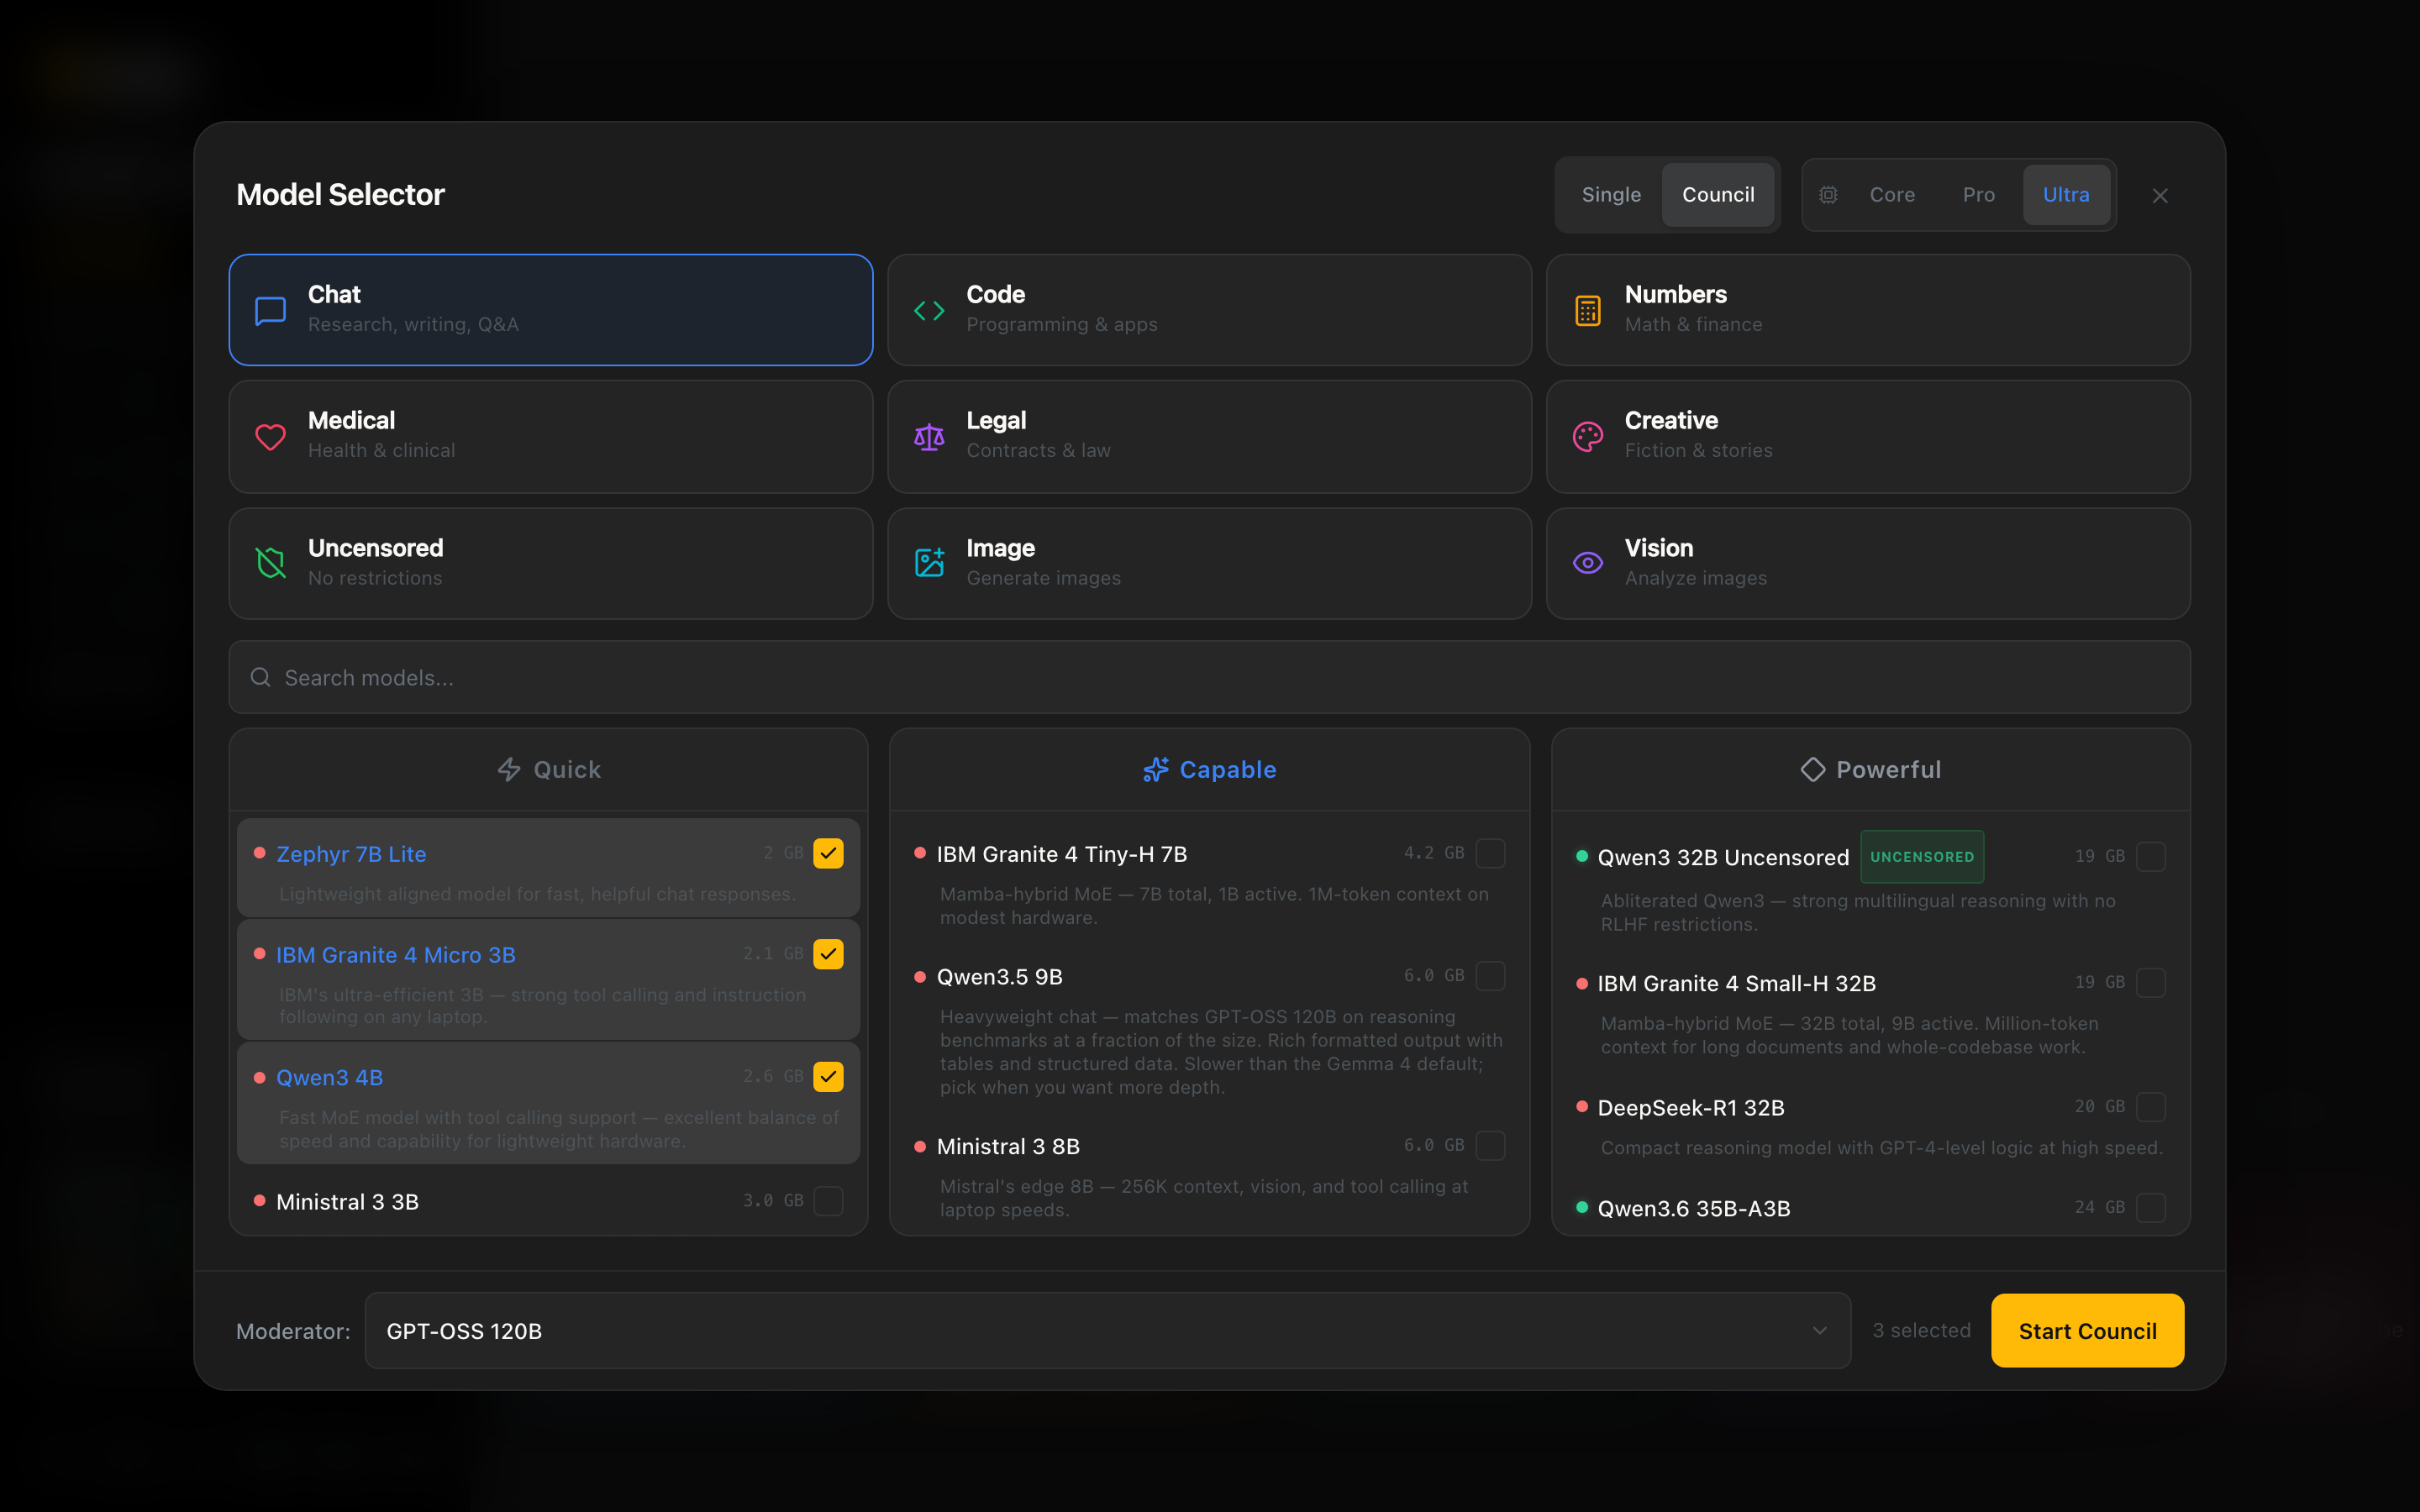Click the Code angle brackets icon
2420x1512 pixels.
click(929, 311)
